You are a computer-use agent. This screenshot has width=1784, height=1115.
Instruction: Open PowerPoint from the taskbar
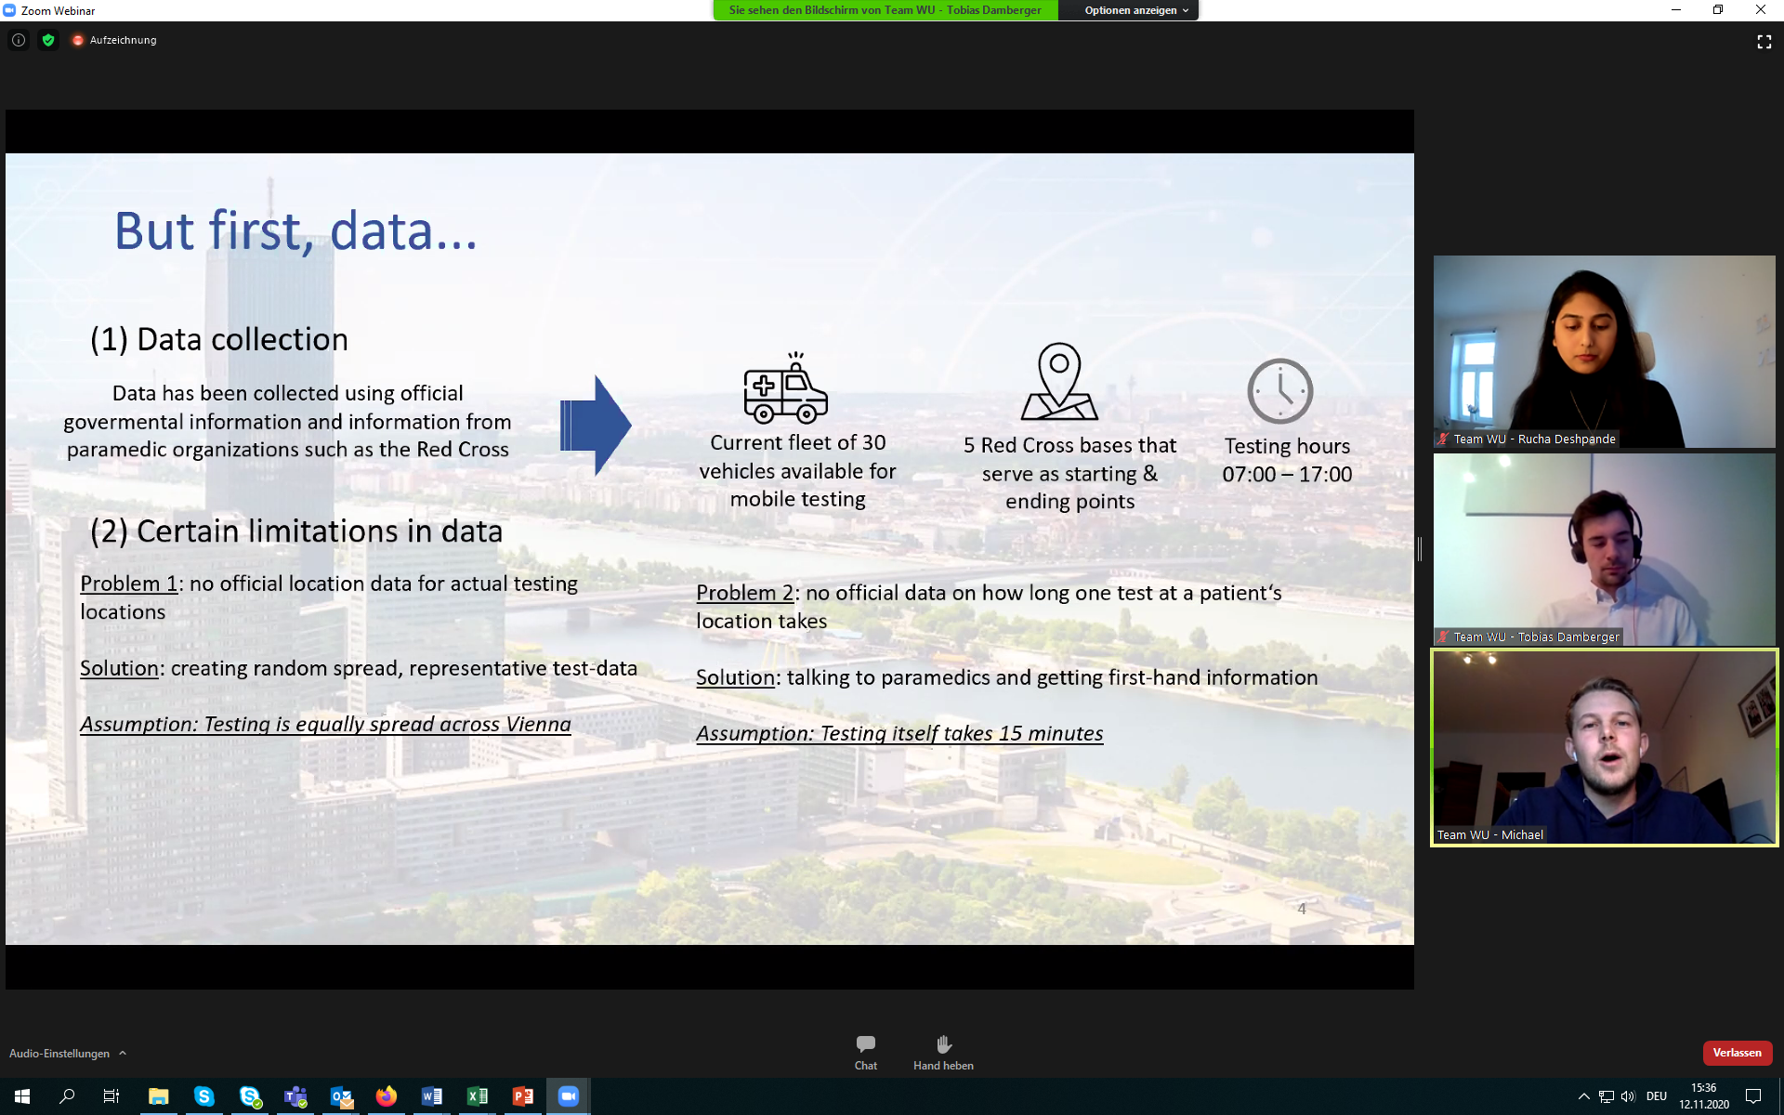coord(523,1096)
